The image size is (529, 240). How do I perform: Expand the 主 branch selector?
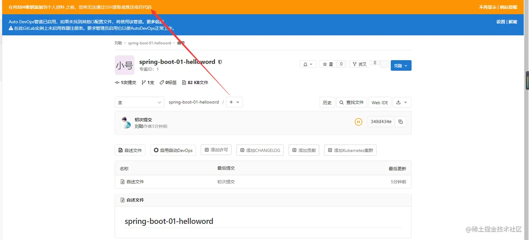tap(139, 103)
